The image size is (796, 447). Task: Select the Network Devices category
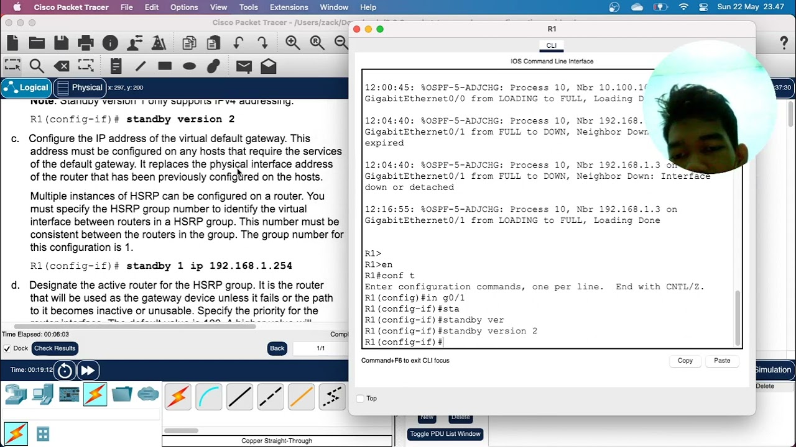[16, 394]
